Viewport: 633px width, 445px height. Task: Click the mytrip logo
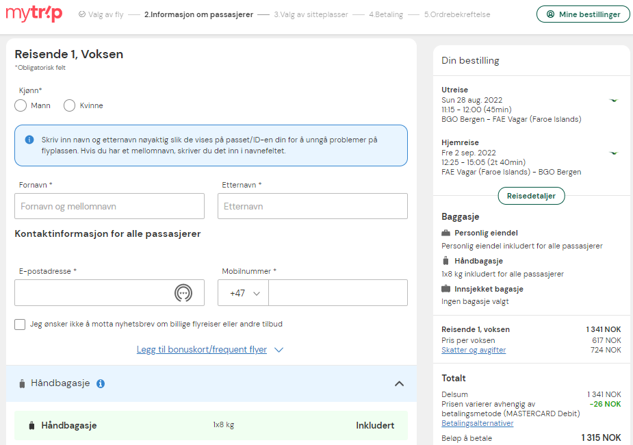pos(34,14)
